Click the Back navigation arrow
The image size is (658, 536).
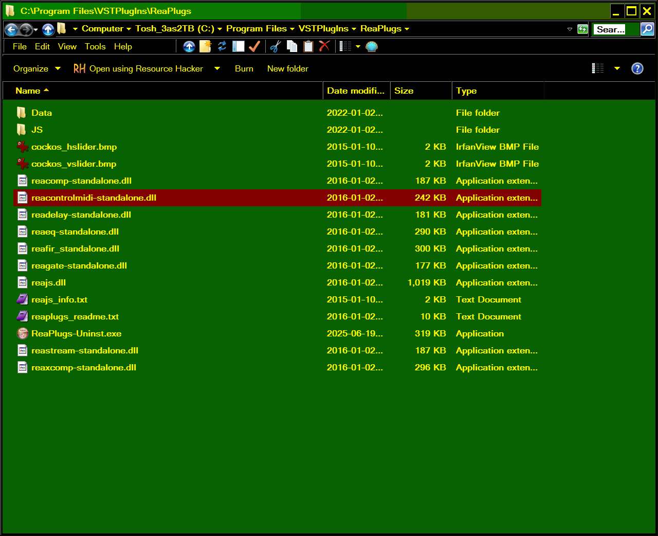pos(11,29)
